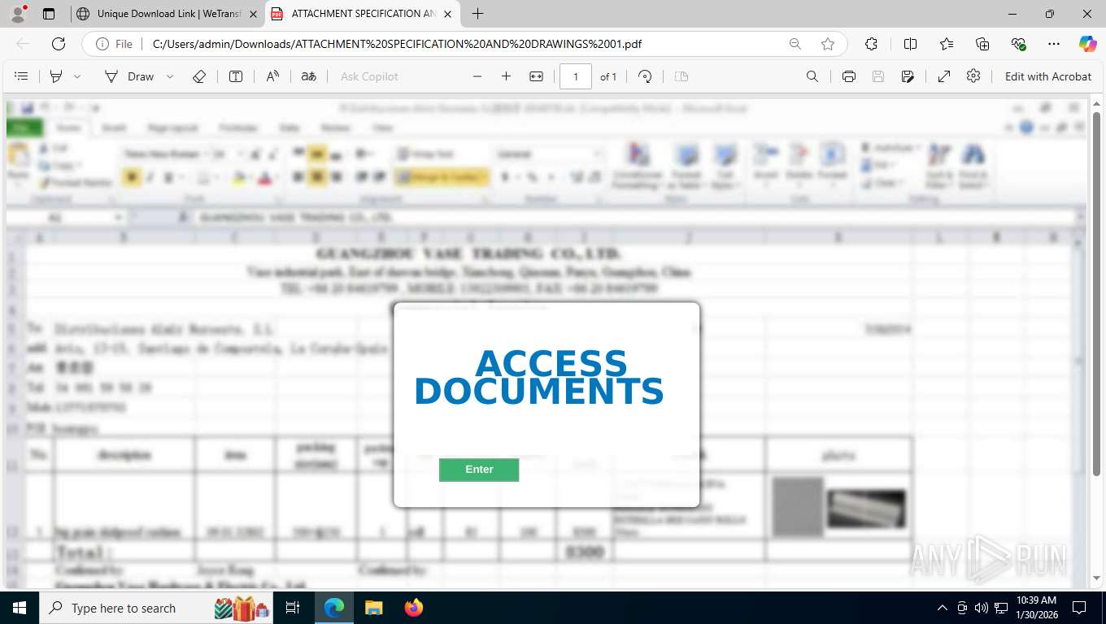This screenshot has height=624, width=1106.
Task: Click the address bar zoom magnifier icon
Action: pyautogui.click(x=795, y=44)
